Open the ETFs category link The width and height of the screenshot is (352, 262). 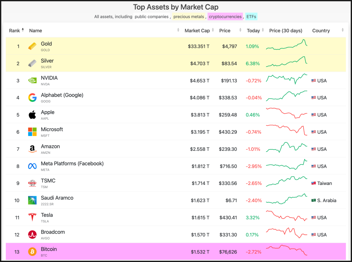(251, 17)
